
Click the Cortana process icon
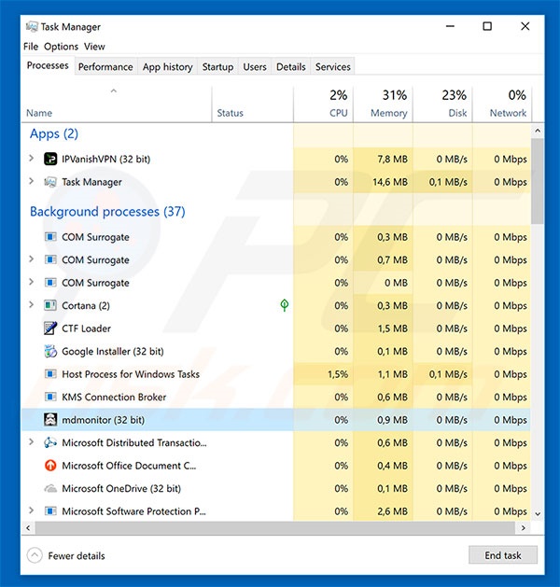50,305
